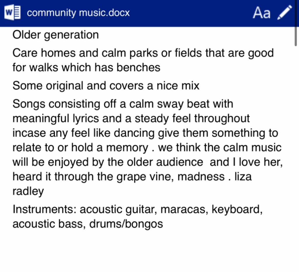Click the "for walks which has benches" line
Image resolution: width=299 pixels, height=272 pixels.
[x=86, y=68]
